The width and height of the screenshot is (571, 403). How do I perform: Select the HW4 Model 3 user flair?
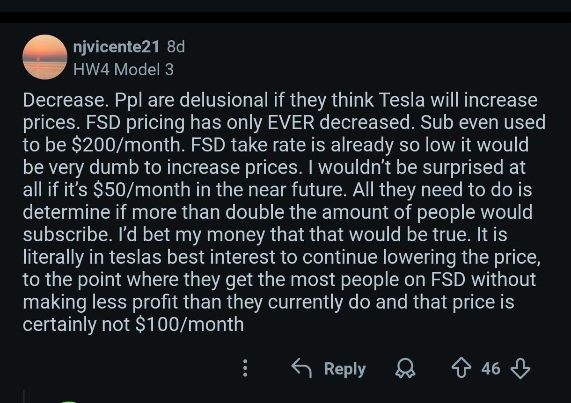click(124, 70)
